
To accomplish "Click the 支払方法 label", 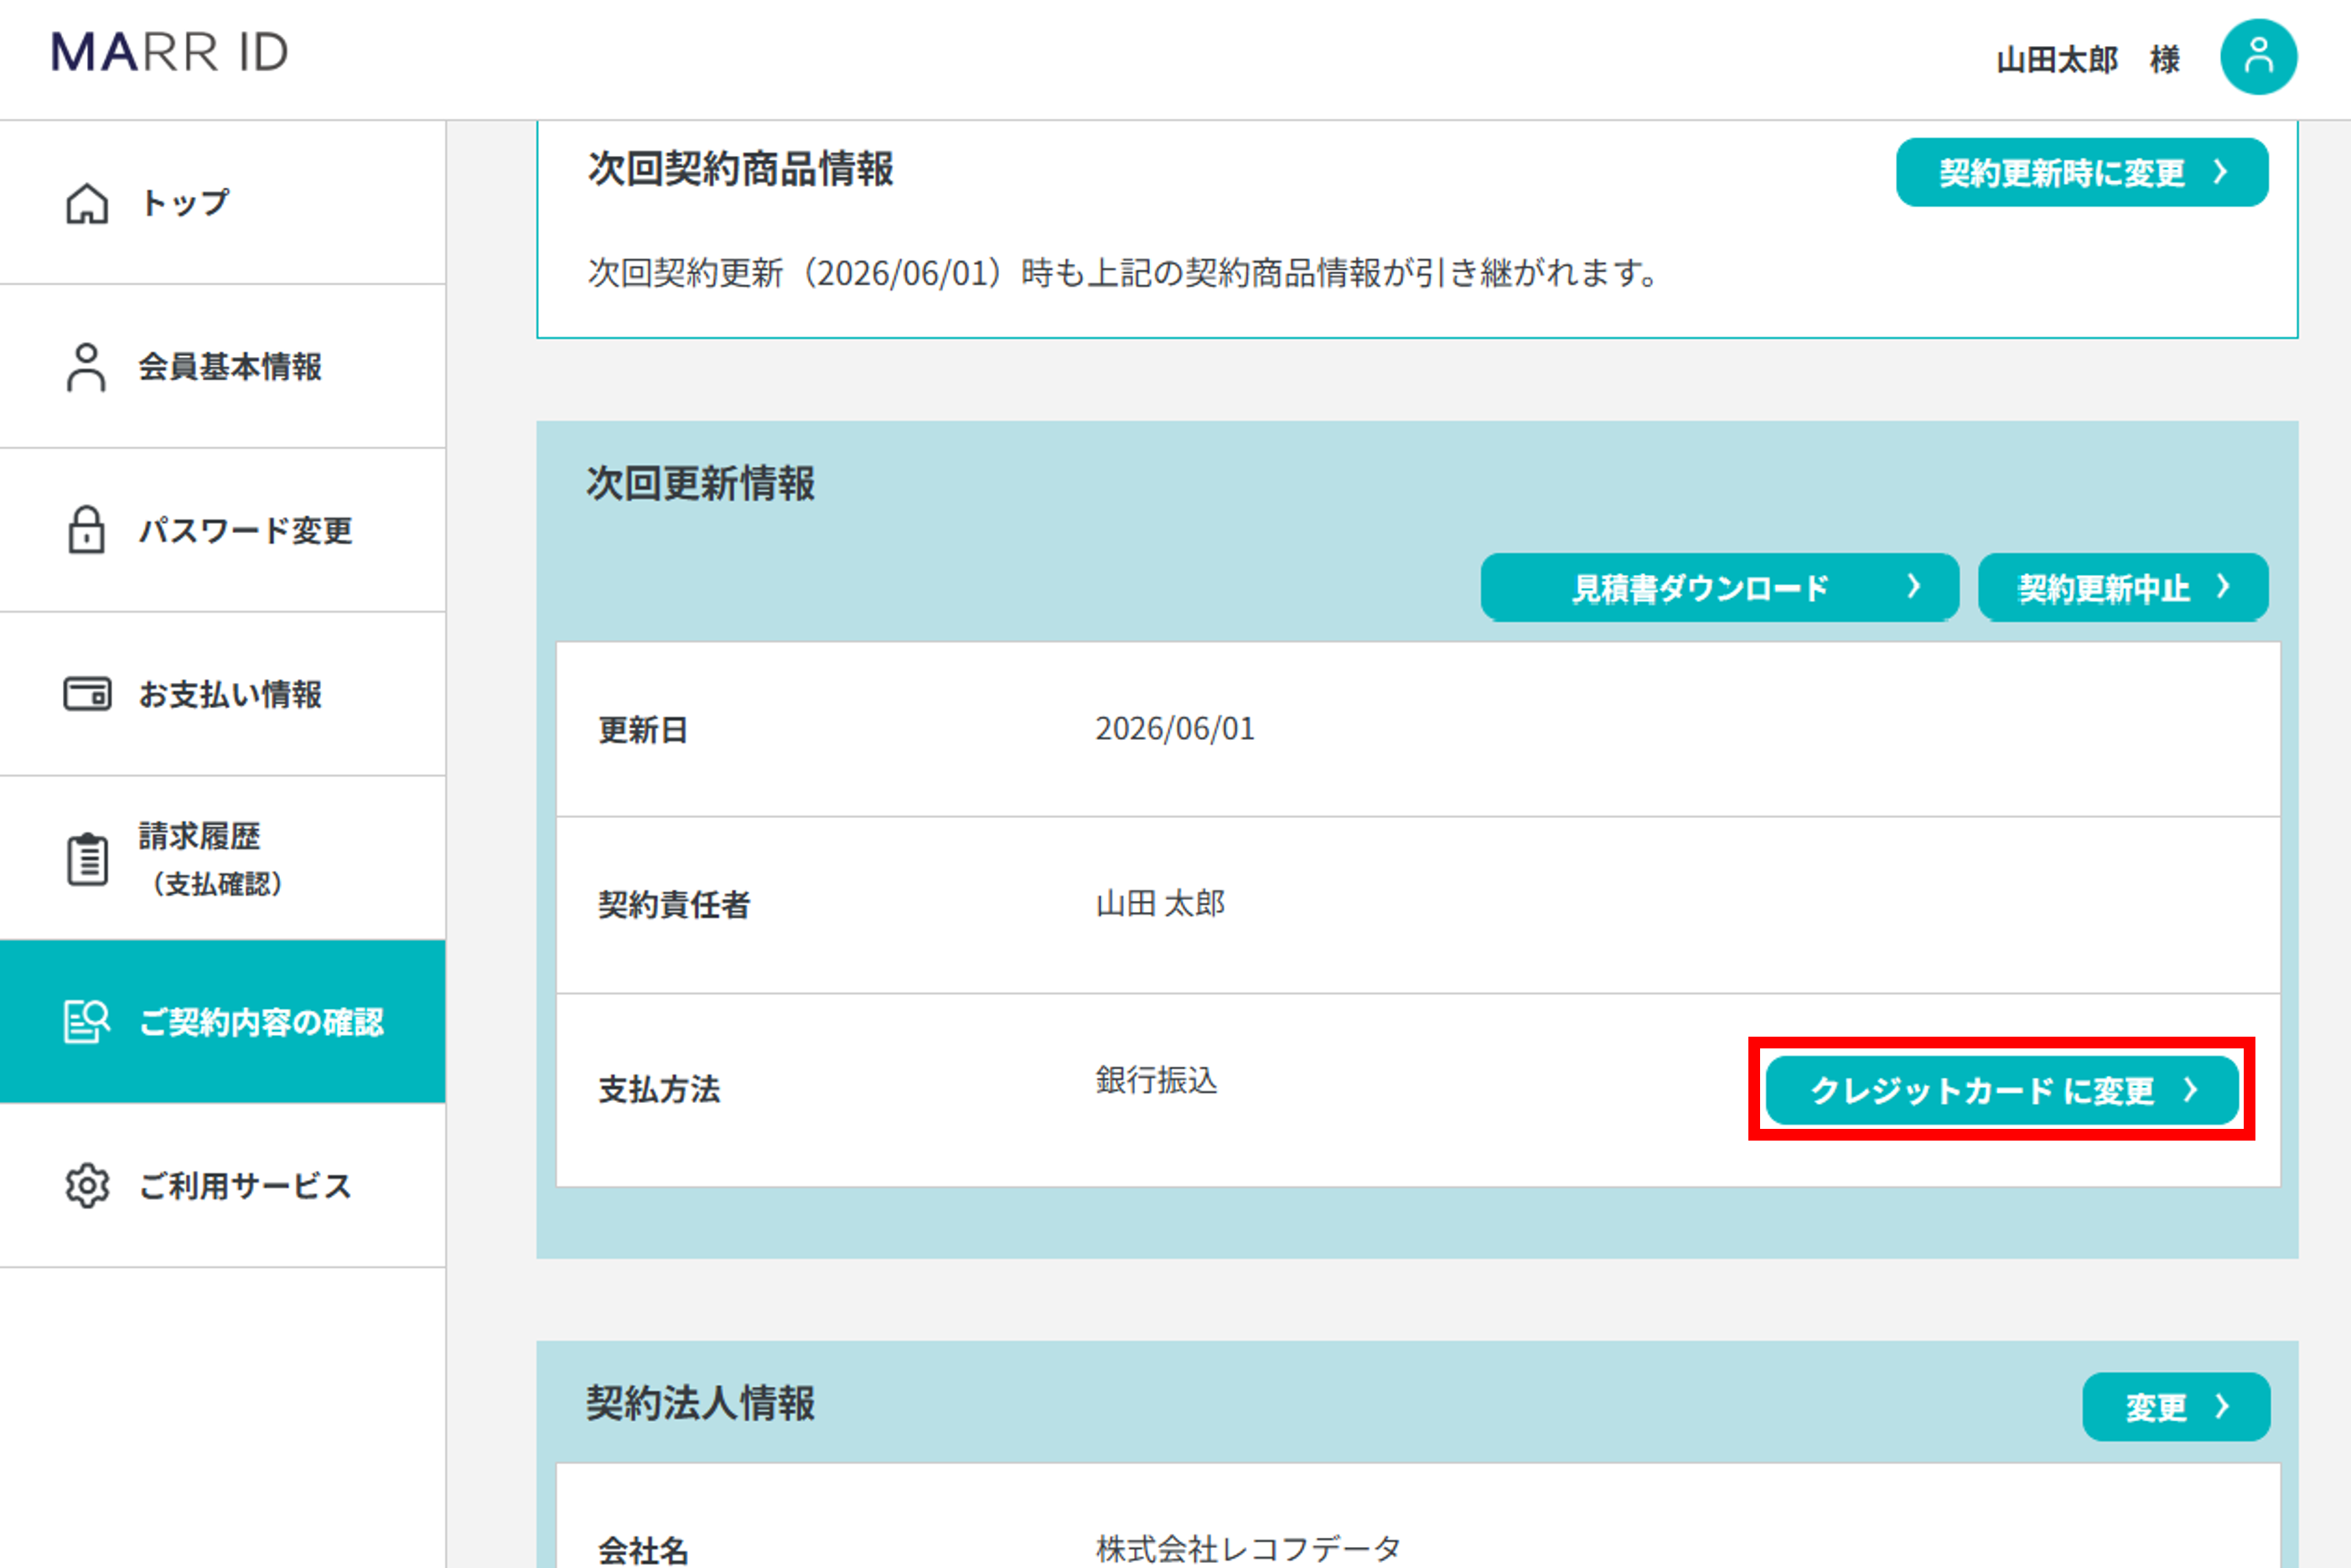I will 659,1089.
